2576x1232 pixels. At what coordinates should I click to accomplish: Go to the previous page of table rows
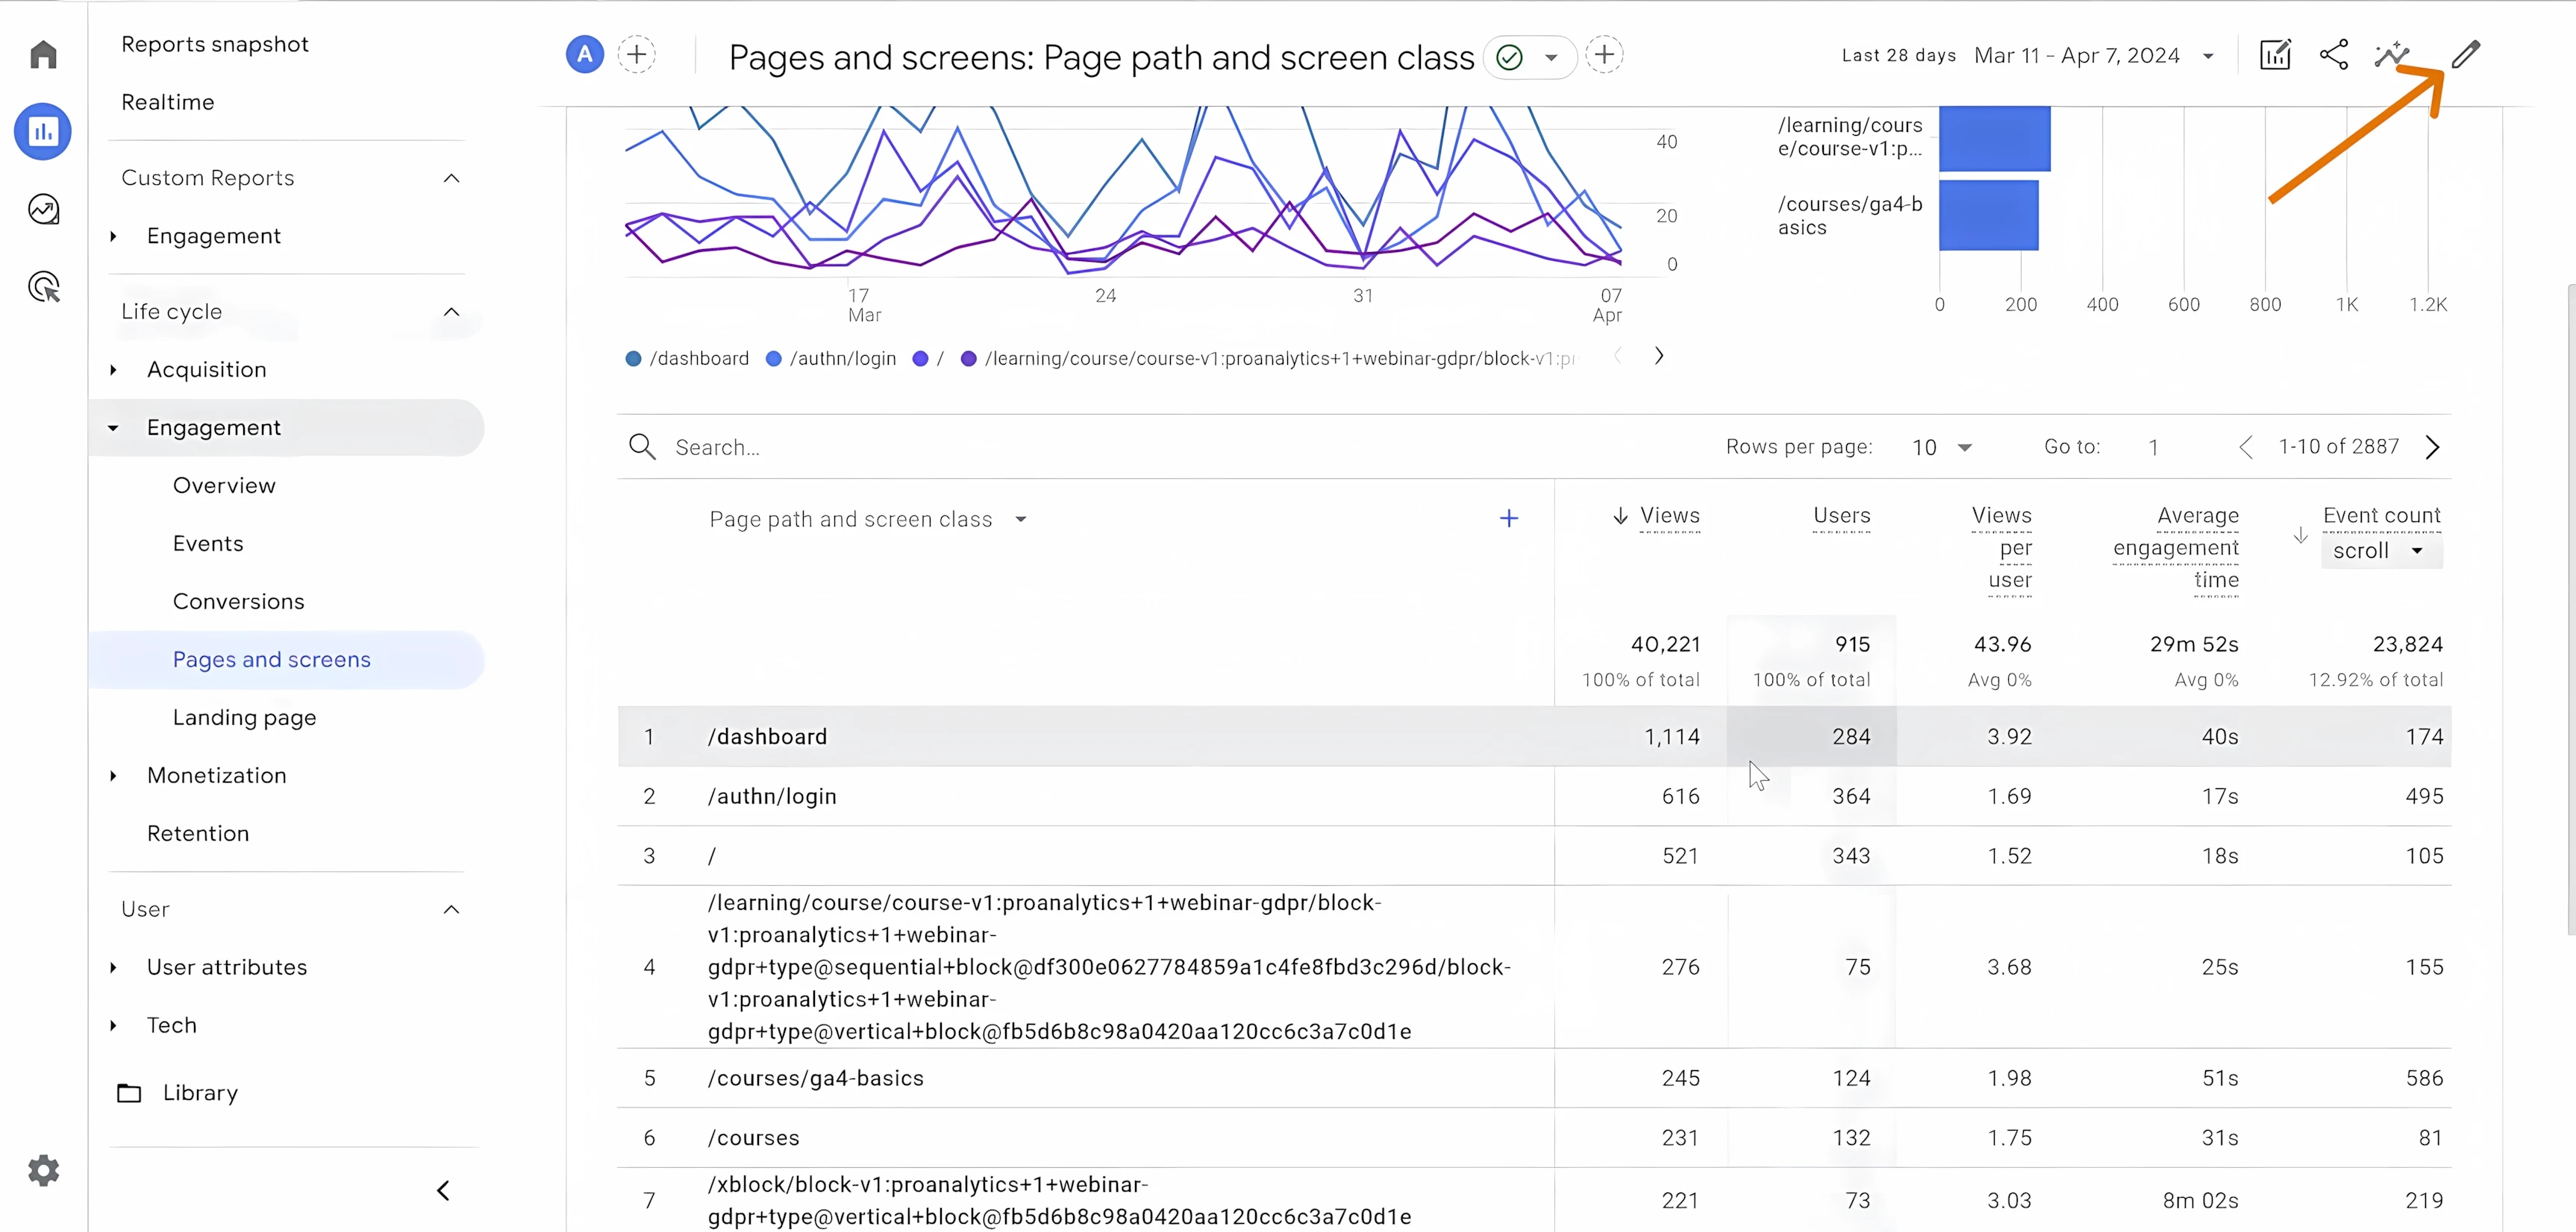click(2246, 447)
